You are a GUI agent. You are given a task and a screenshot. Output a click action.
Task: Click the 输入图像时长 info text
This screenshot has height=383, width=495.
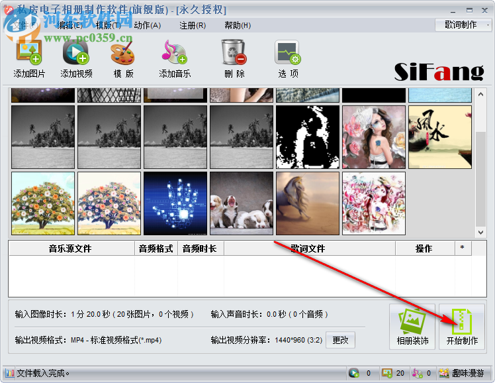[x=104, y=315]
